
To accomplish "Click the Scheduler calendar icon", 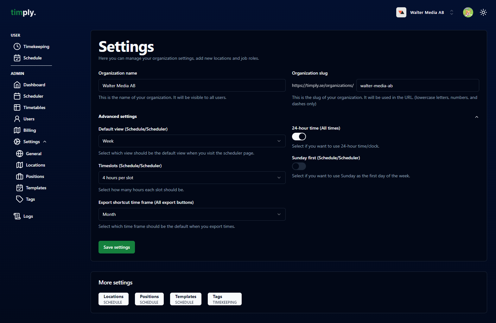I will [17, 96].
